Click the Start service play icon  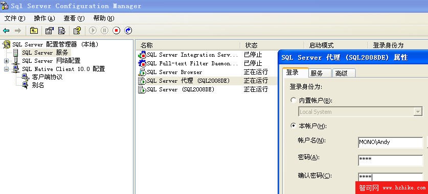point(93,31)
